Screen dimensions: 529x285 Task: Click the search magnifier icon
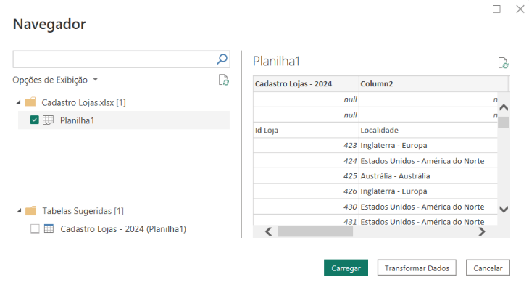click(x=222, y=59)
